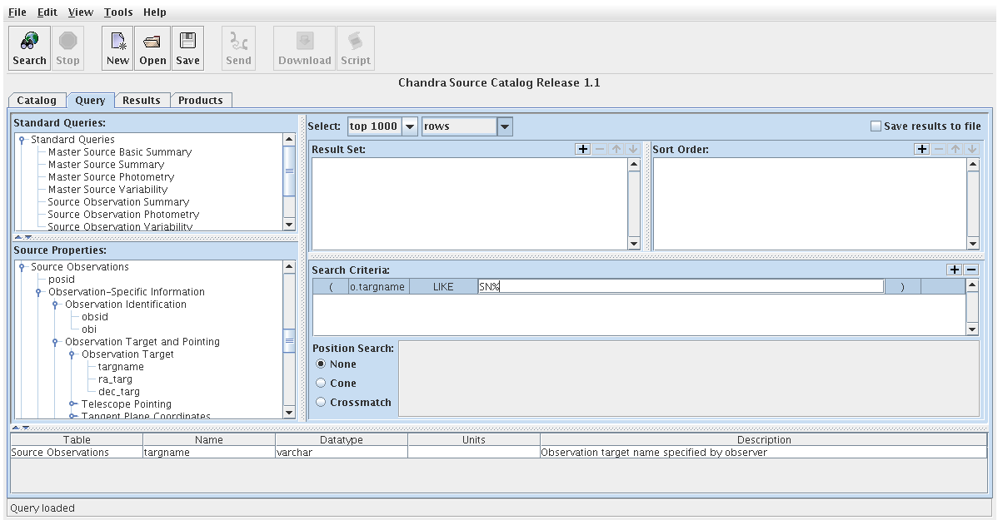Add a column to the Result Set

coord(583,149)
